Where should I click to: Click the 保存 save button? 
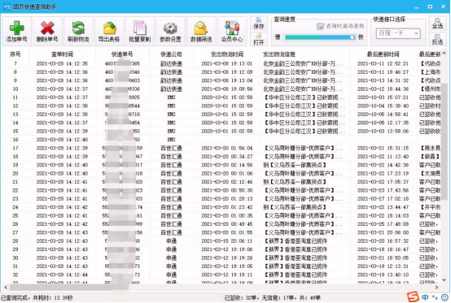pos(259,24)
